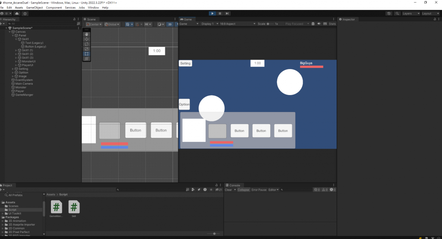Toggle Error Pause in Console
Viewport: 442px width, 239px height.
(x=259, y=190)
